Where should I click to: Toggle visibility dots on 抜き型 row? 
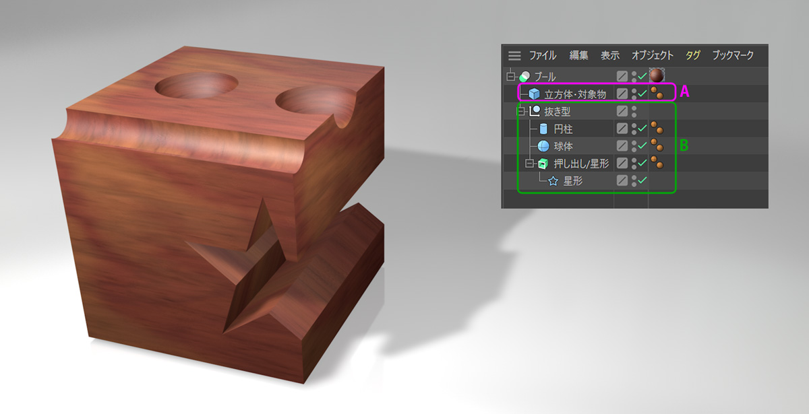[x=634, y=111]
